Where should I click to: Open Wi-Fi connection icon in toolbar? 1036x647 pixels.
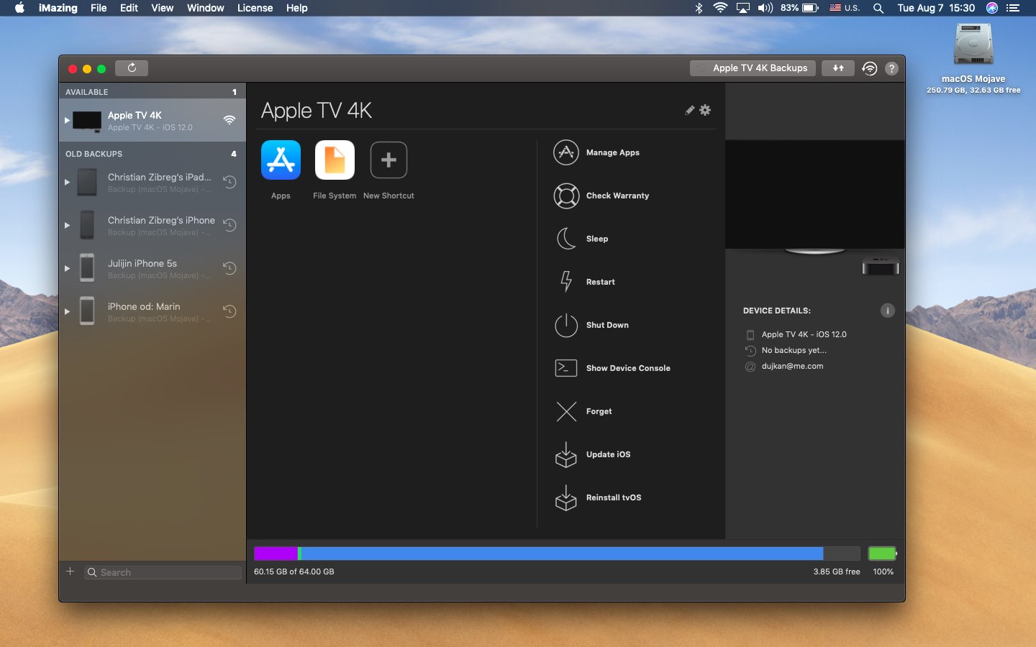[869, 68]
